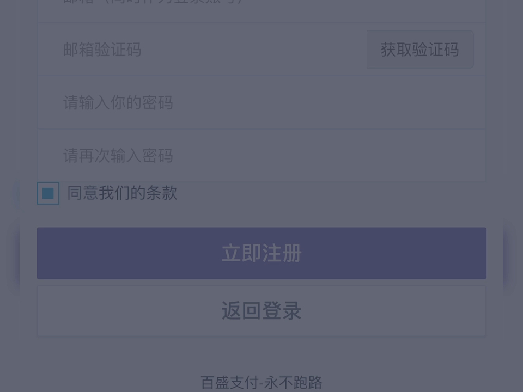Screen dimensions: 523x392
Task: Toggle the blue square agreement checkbox
Action: (x=48, y=193)
